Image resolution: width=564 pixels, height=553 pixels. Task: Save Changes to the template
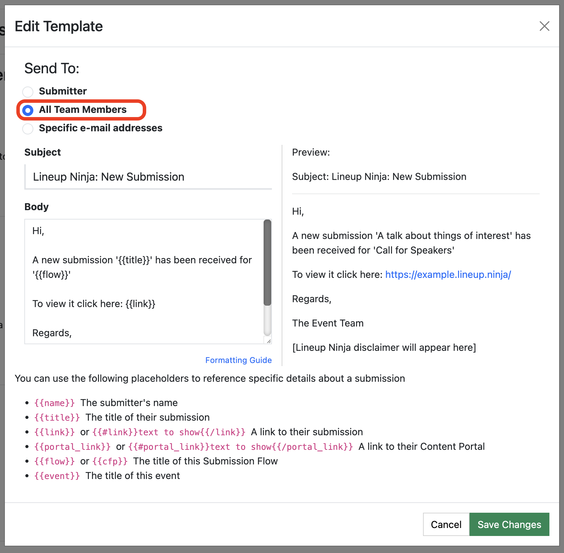point(509,525)
